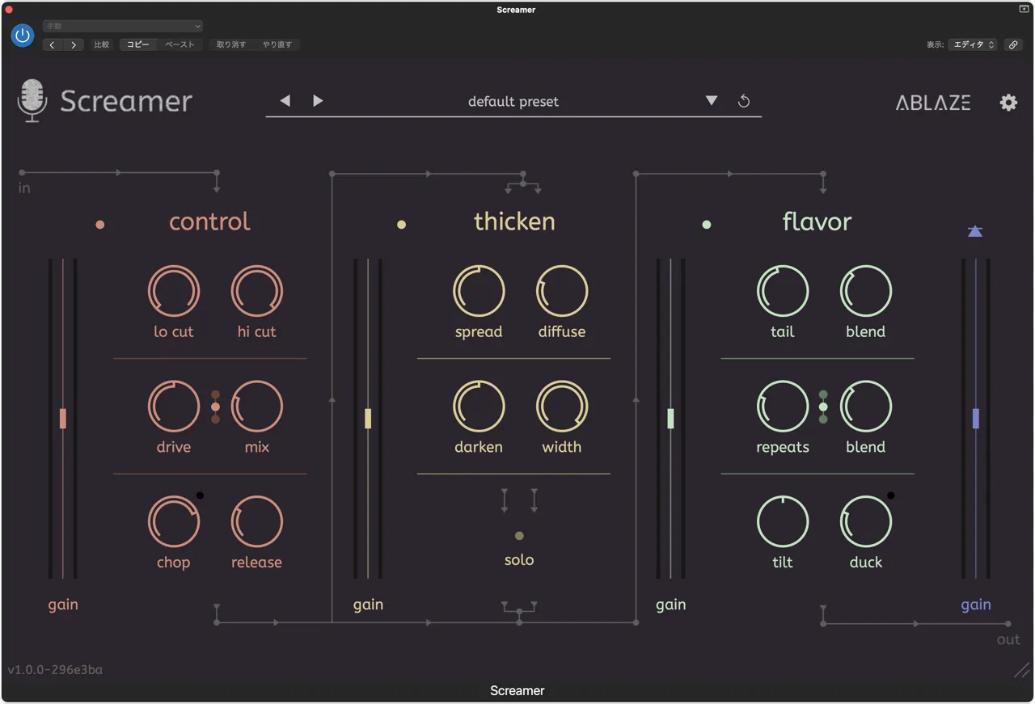Click the link icon in host toolbar
Image resolution: width=1035 pixels, height=704 pixels.
point(1013,45)
